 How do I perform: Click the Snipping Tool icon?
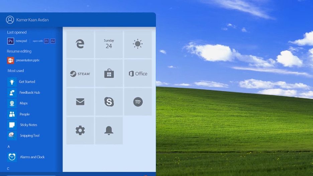click(x=12, y=136)
